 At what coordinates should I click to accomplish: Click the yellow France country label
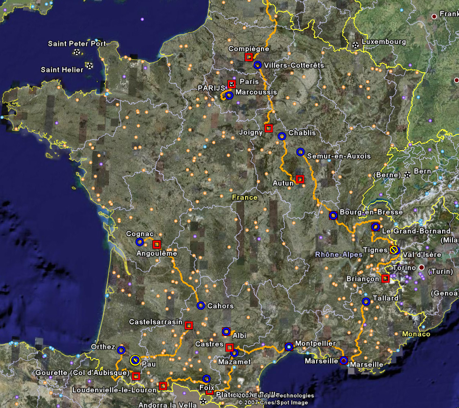pos(245,198)
